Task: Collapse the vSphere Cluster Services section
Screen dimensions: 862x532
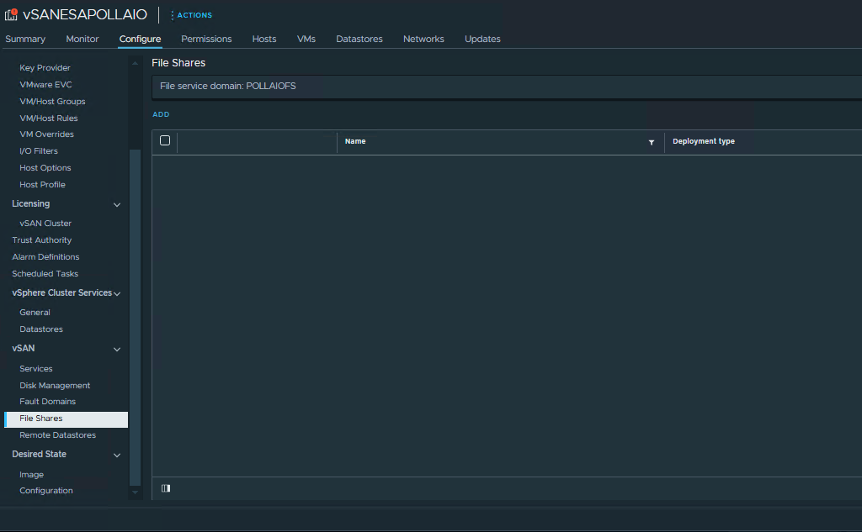Action: tap(116, 293)
